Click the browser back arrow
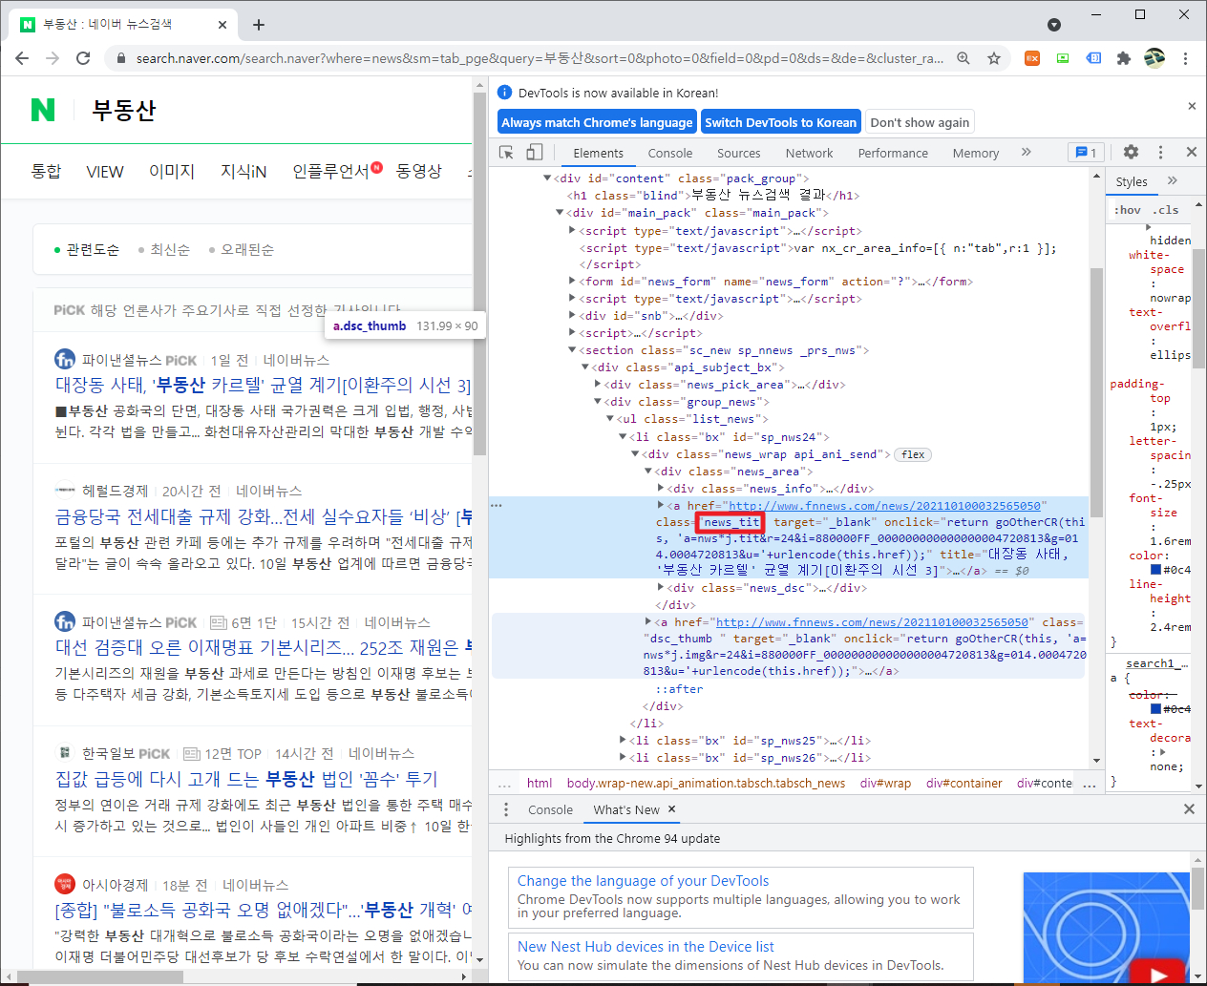 (x=22, y=58)
